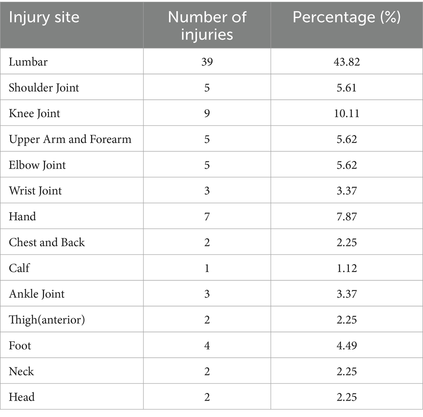Click the Lumbar percentage 43.82
Screen dimensions: 423x417
346,62
